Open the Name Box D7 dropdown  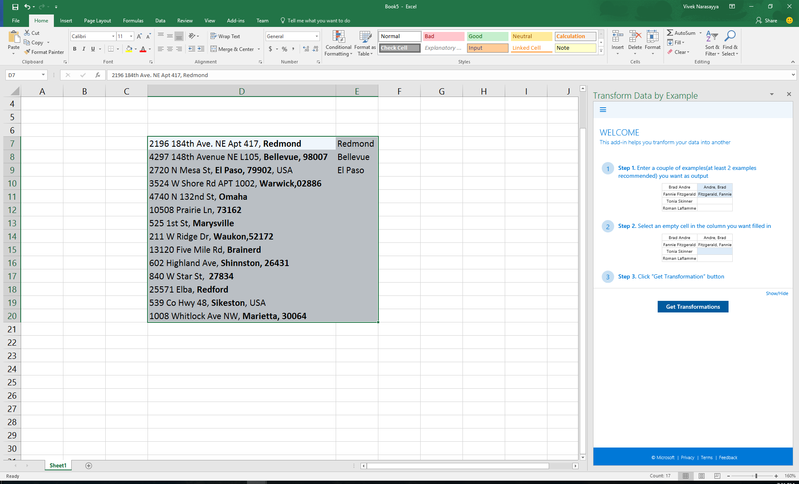pos(43,75)
